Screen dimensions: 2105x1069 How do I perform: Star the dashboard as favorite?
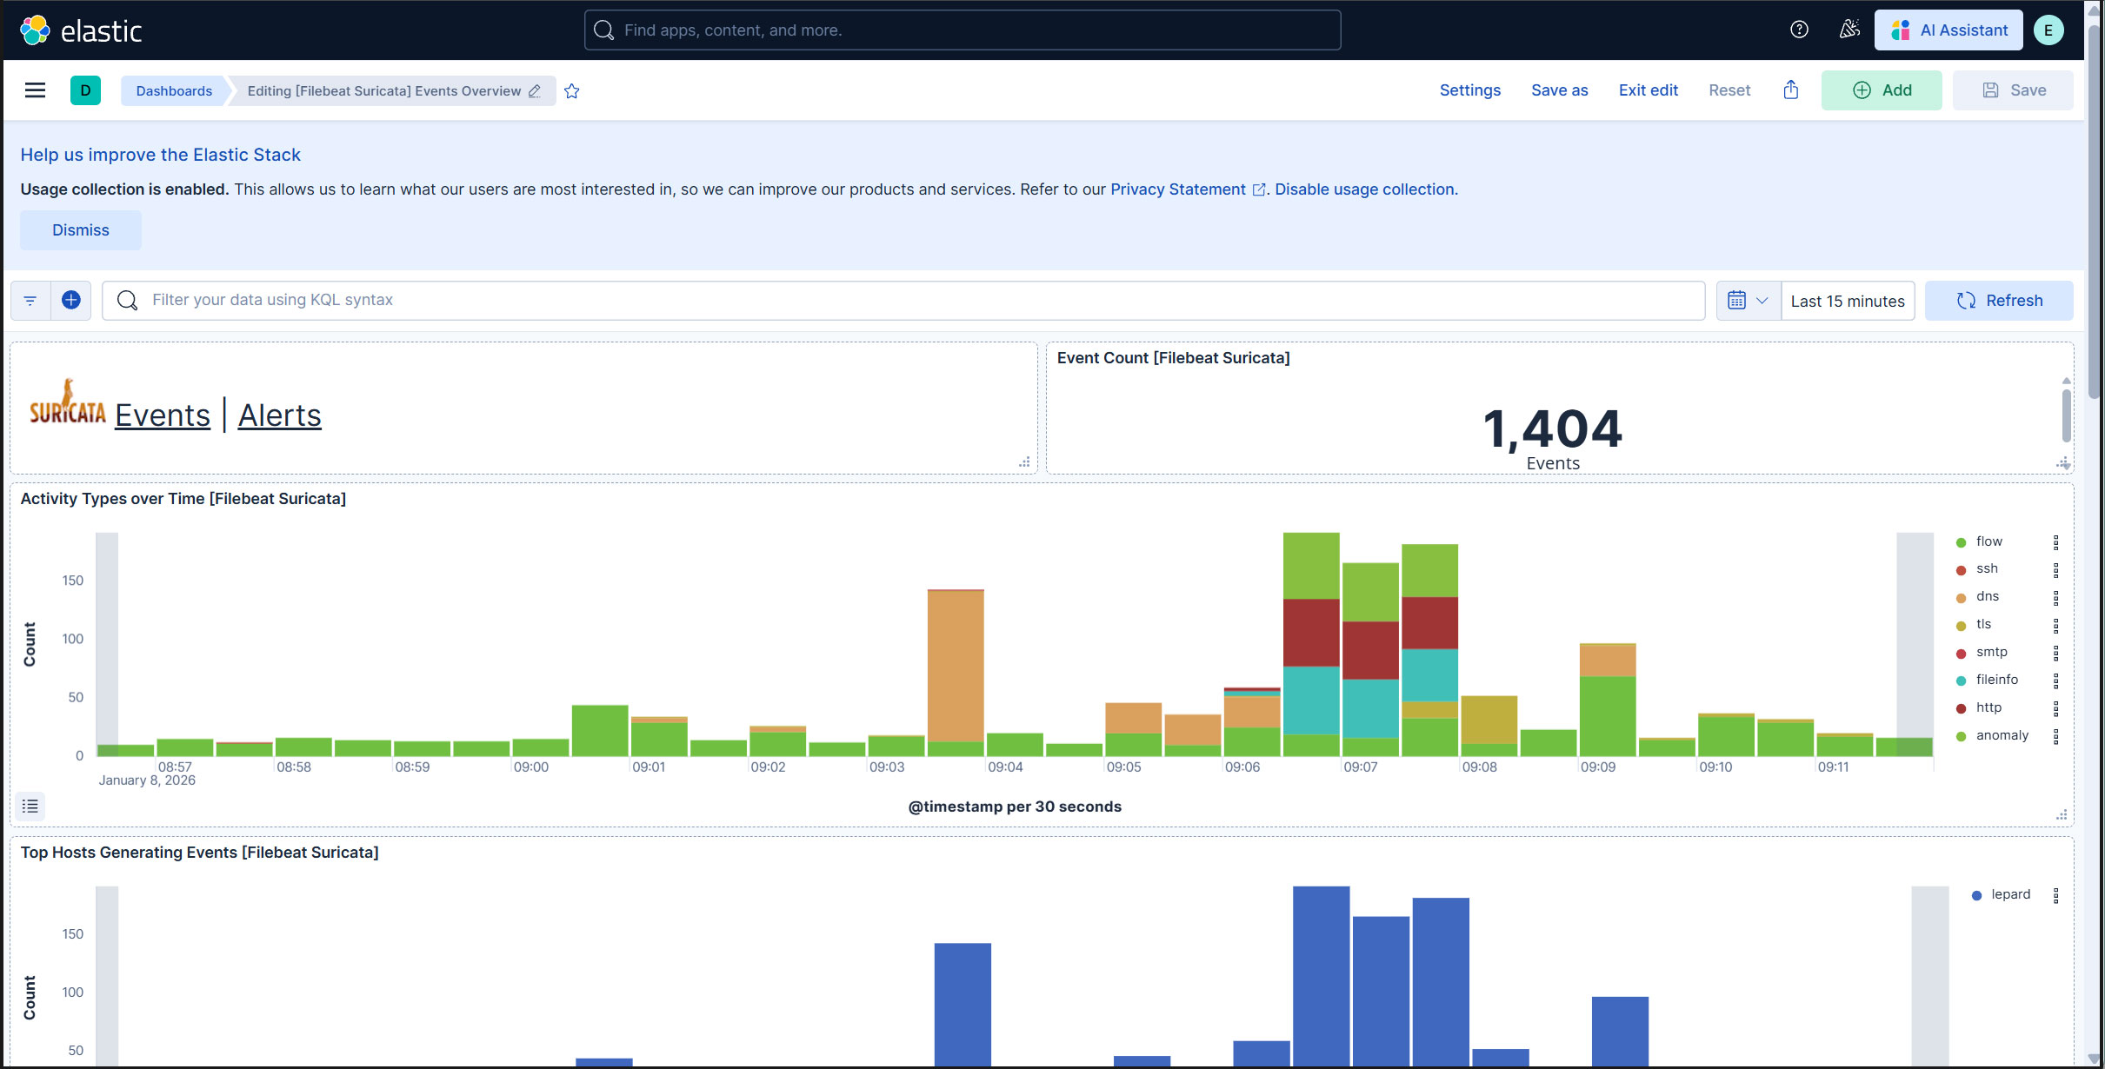(571, 91)
